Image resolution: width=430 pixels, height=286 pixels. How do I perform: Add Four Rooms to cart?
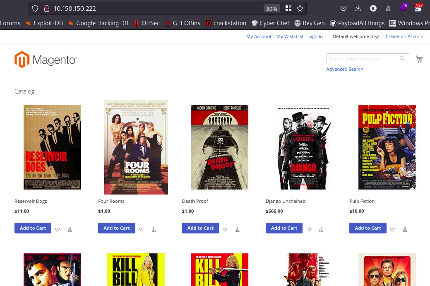click(117, 228)
